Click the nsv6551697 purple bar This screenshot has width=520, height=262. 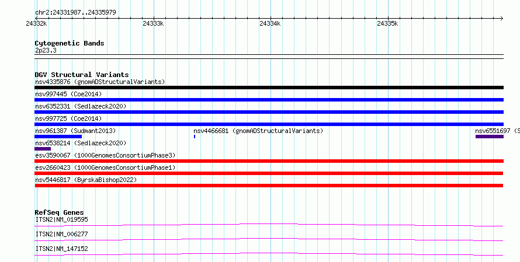click(490, 137)
